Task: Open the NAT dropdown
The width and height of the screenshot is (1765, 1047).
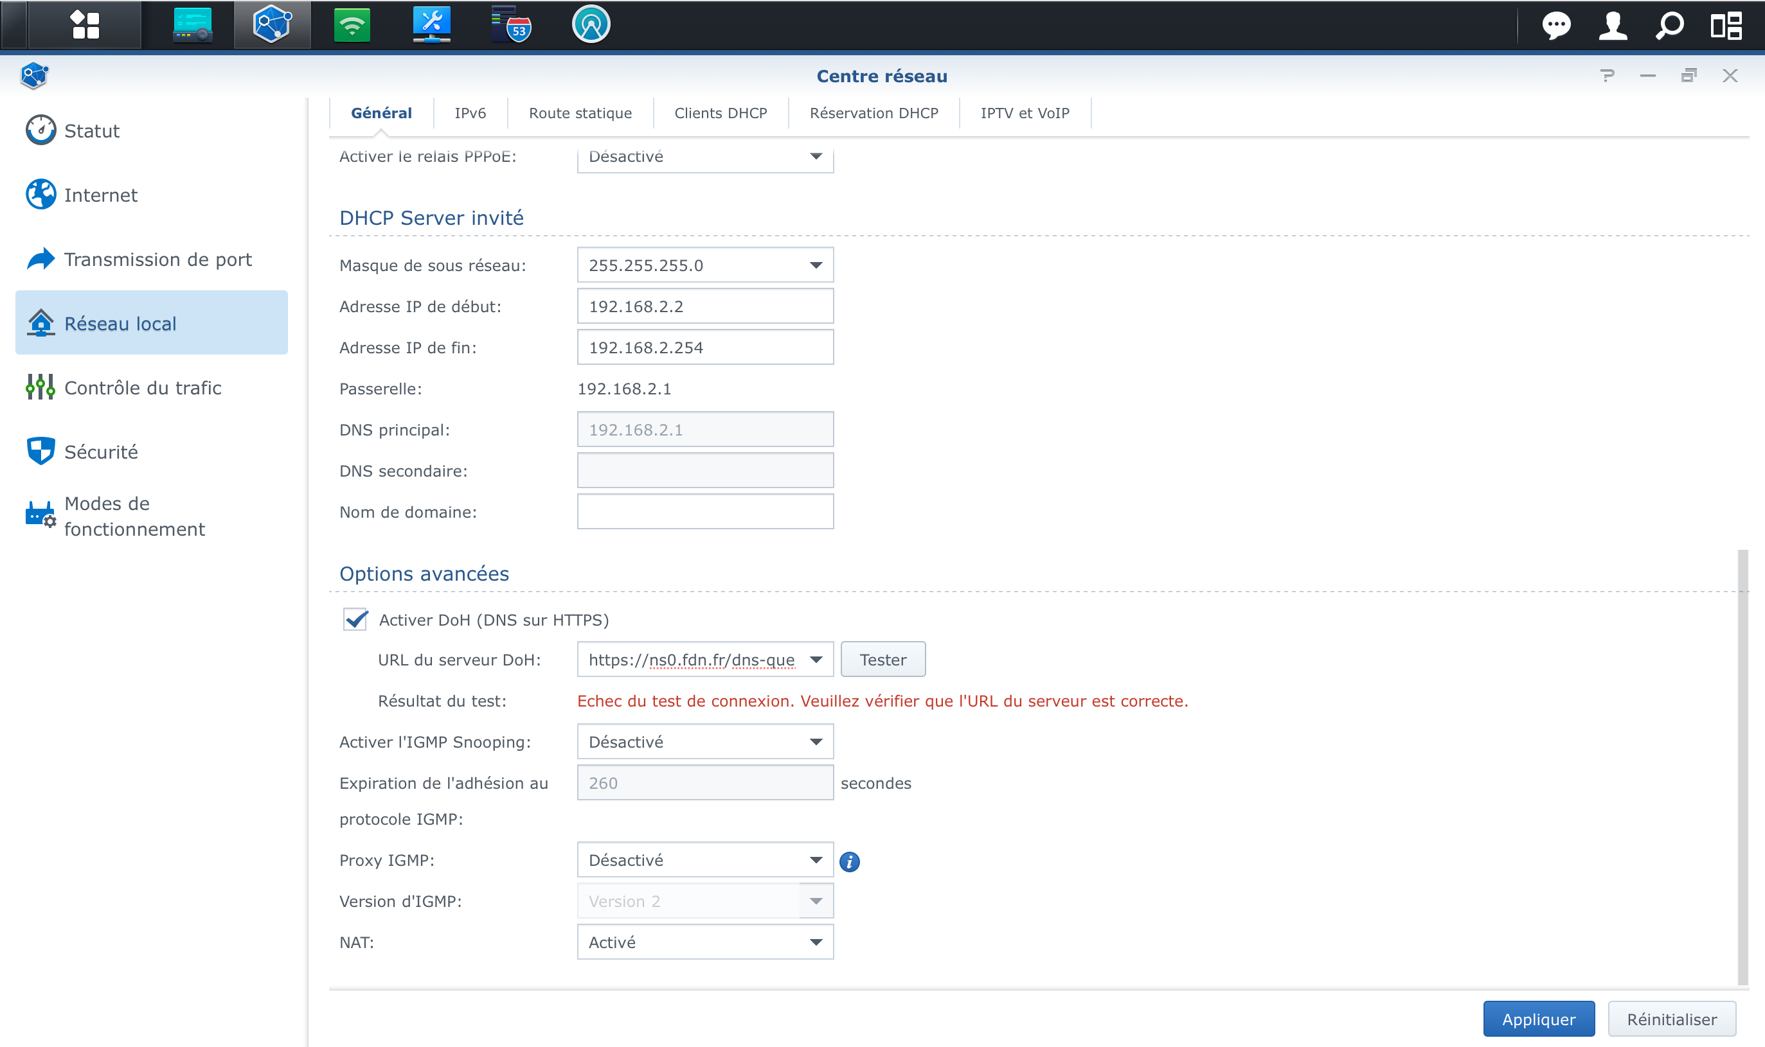Action: click(x=816, y=942)
